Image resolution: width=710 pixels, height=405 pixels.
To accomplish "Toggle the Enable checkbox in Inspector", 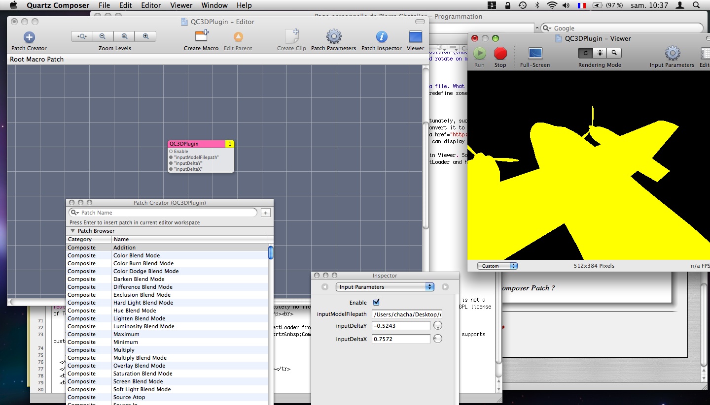I will [x=377, y=302].
